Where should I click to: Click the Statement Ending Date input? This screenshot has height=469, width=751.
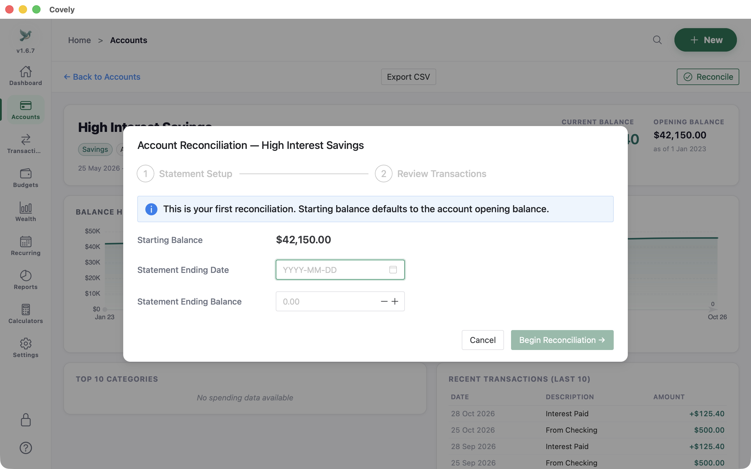340,270
